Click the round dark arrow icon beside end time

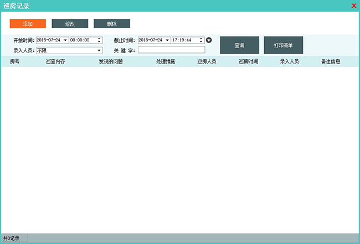point(209,40)
